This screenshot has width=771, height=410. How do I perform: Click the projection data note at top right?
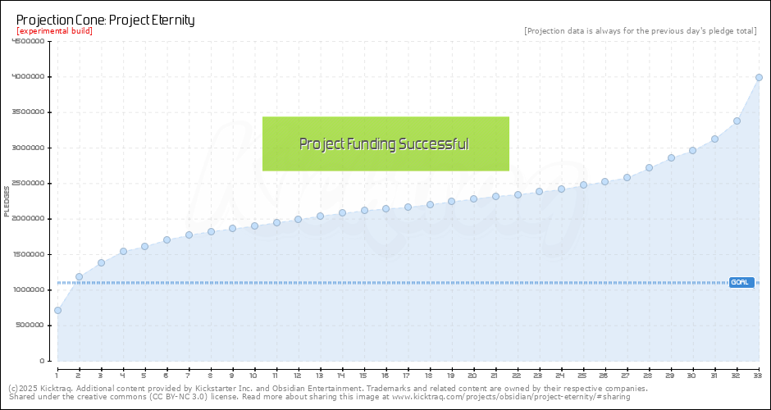click(x=640, y=31)
